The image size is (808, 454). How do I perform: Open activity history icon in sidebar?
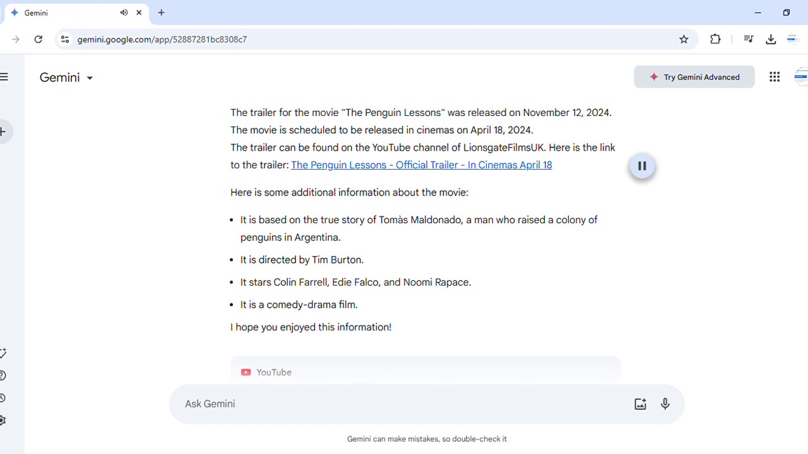point(3,398)
